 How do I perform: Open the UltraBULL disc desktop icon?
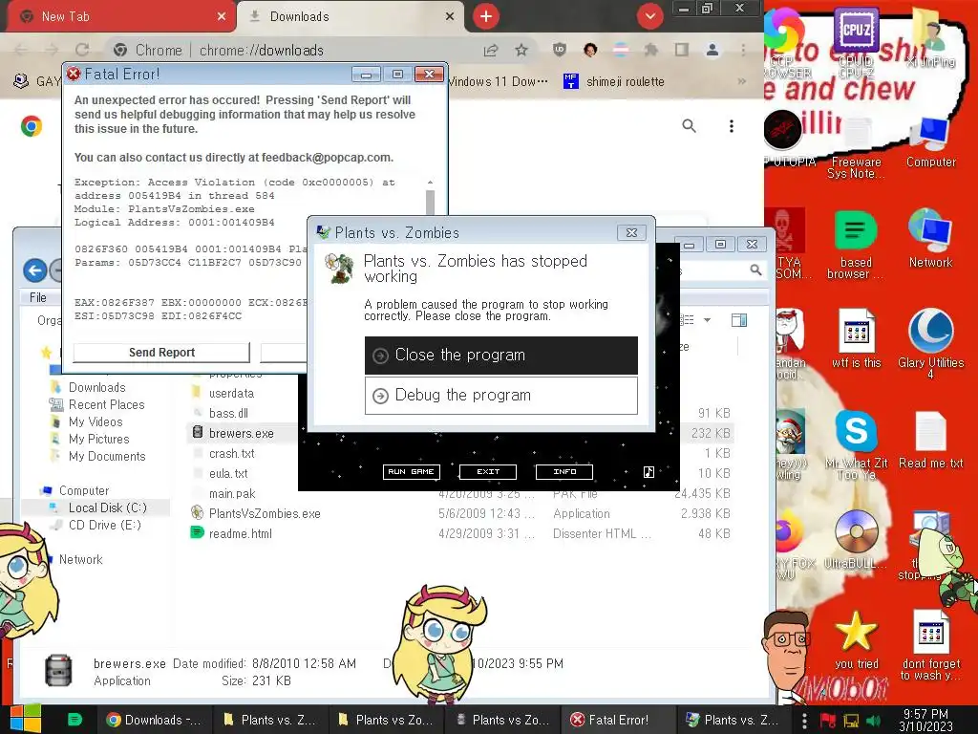[x=856, y=539]
